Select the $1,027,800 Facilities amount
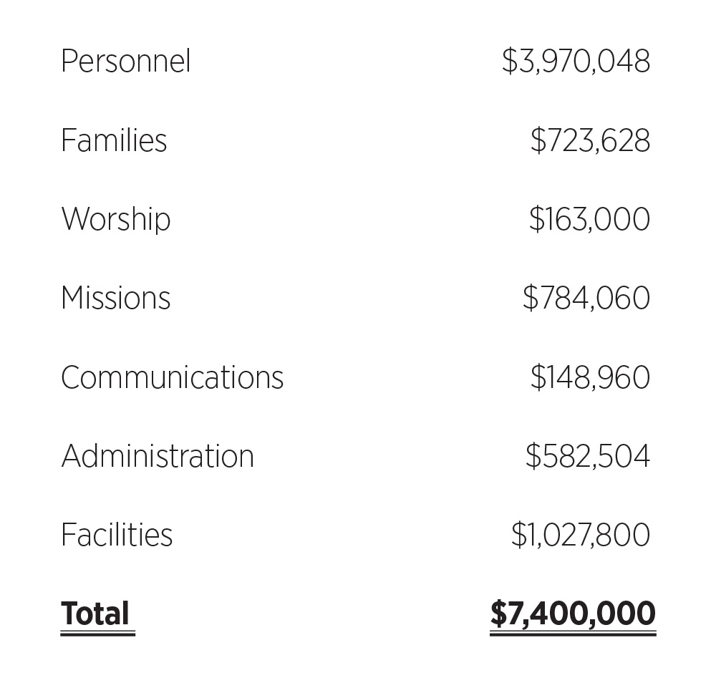This screenshot has height=683, width=716. (581, 536)
